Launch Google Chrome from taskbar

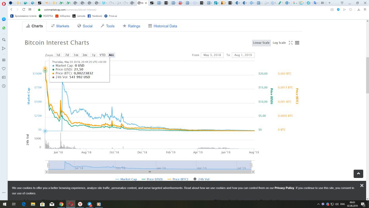tap(61, 204)
